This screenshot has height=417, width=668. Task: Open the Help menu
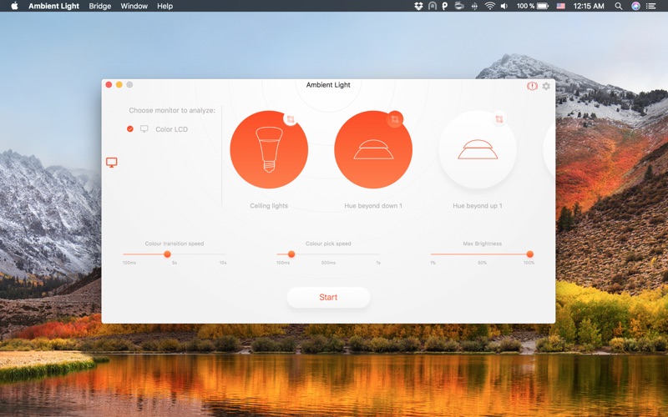pyautogui.click(x=164, y=6)
